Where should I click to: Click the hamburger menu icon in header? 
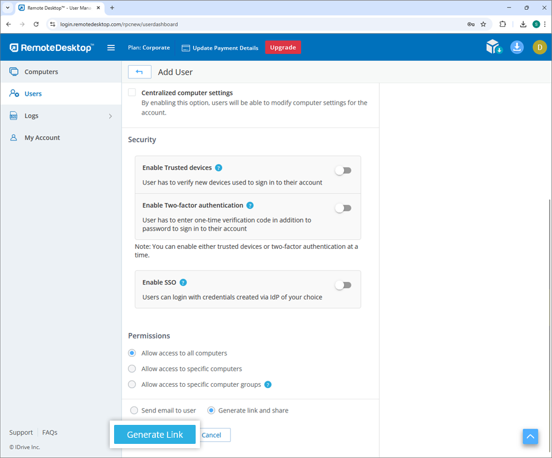[111, 48]
